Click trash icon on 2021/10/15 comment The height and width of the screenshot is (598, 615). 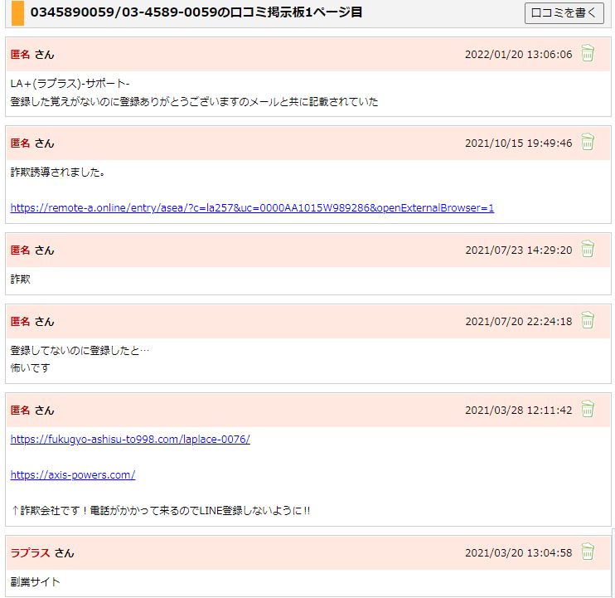(588, 143)
